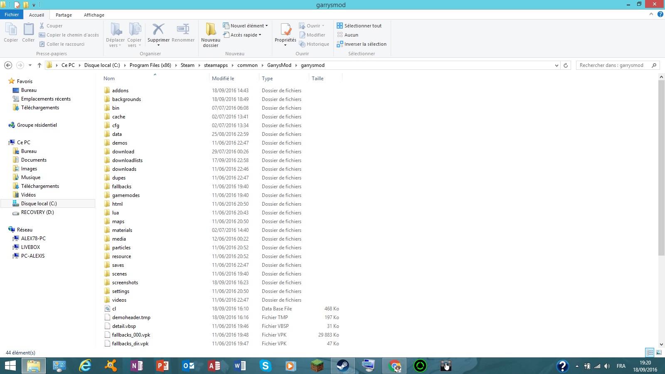Click the Windows Start button
This screenshot has width=665, height=374.
click(10, 366)
